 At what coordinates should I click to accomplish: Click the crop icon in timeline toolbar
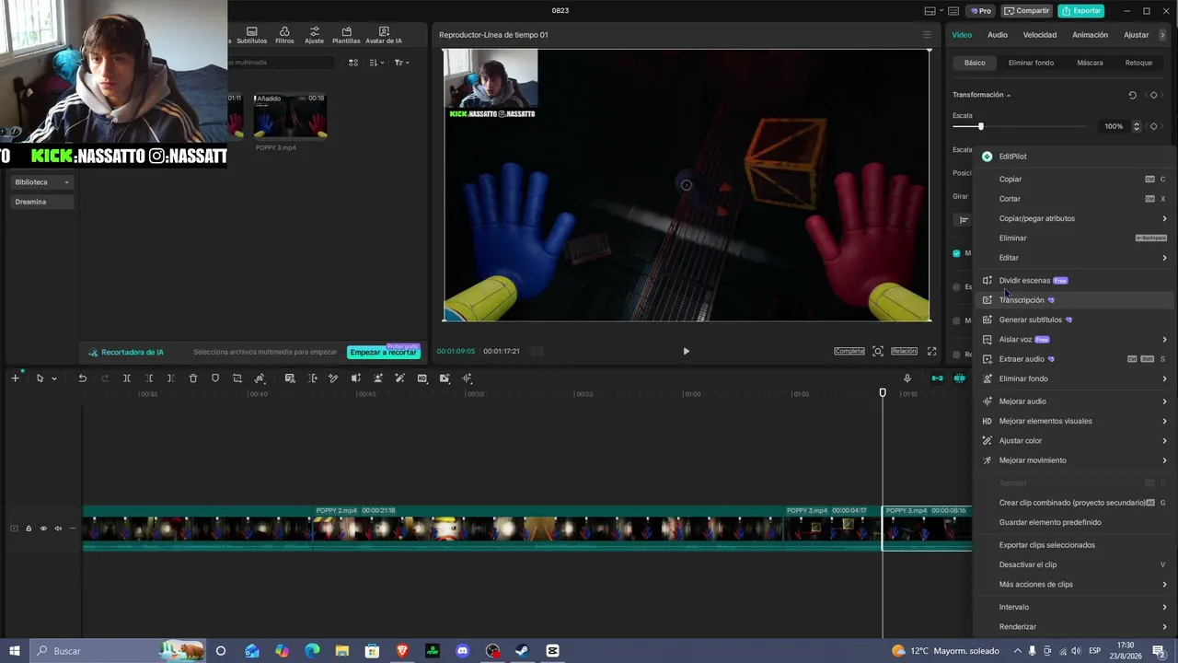pos(237,378)
